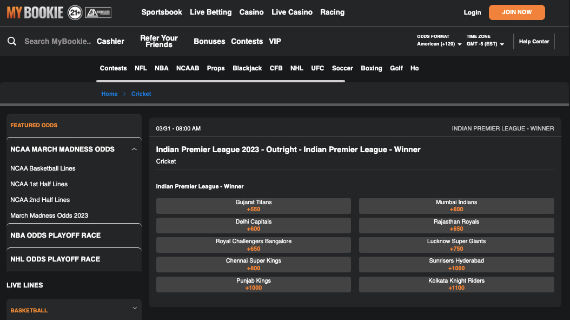
Task: Select Contests in the sports nav bar
Action: (x=114, y=68)
